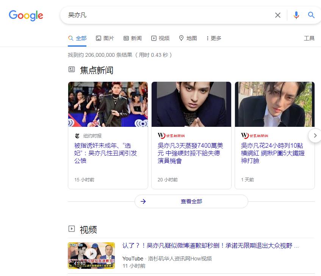This screenshot has width=321, height=276.
Task: Open the 工具 search tools options
Action: tap(310, 38)
